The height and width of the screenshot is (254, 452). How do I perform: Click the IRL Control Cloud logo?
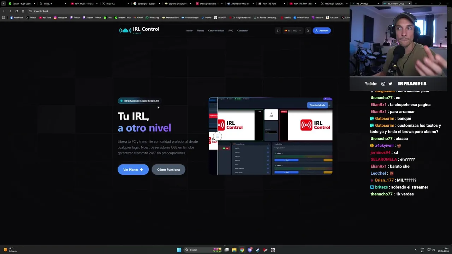pos(139,30)
